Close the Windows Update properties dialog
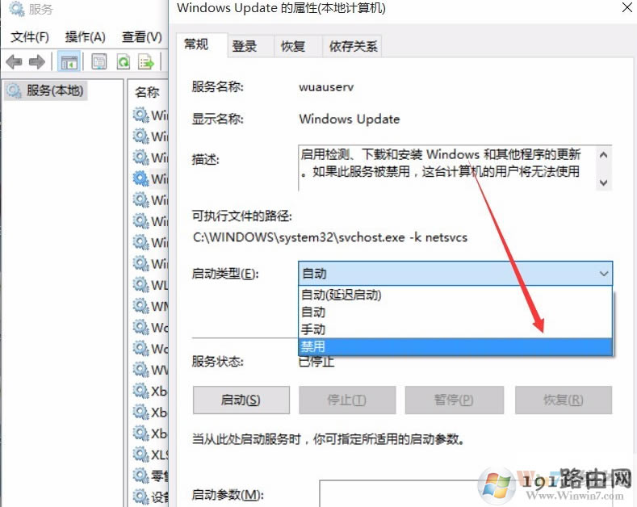637x507 pixels. pos(627,7)
